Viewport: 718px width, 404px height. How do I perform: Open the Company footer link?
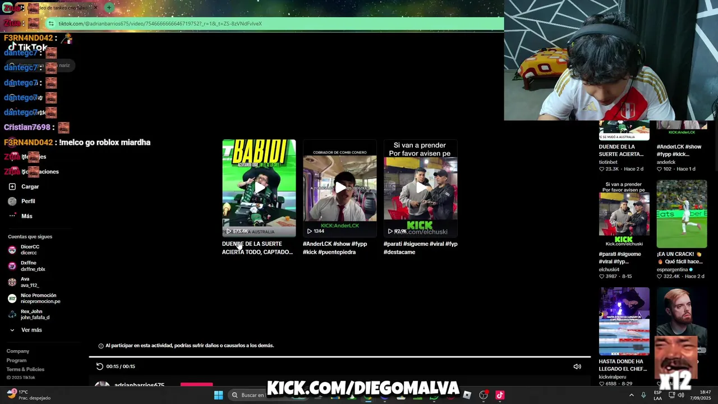pyautogui.click(x=18, y=351)
